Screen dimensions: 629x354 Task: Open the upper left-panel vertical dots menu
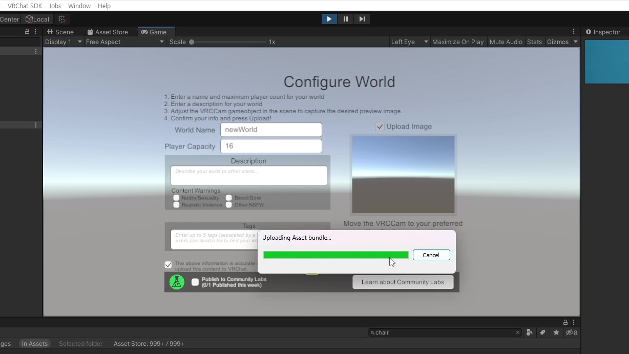click(x=36, y=51)
